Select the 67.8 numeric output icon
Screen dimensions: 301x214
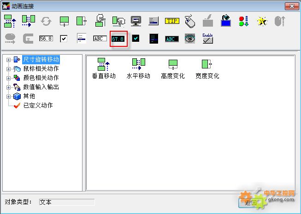tap(118, 39)
